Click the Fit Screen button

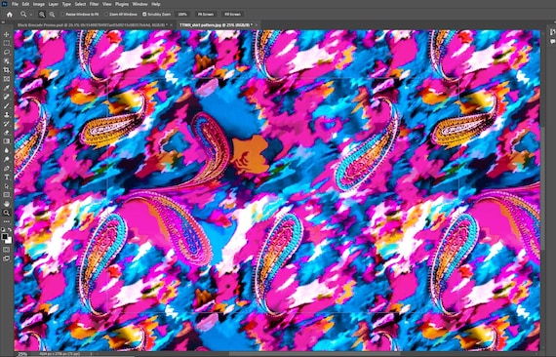click(206, 15)
